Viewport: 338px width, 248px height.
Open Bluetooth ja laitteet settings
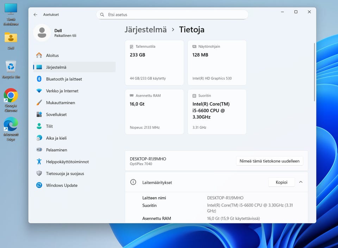coord(64,79)
